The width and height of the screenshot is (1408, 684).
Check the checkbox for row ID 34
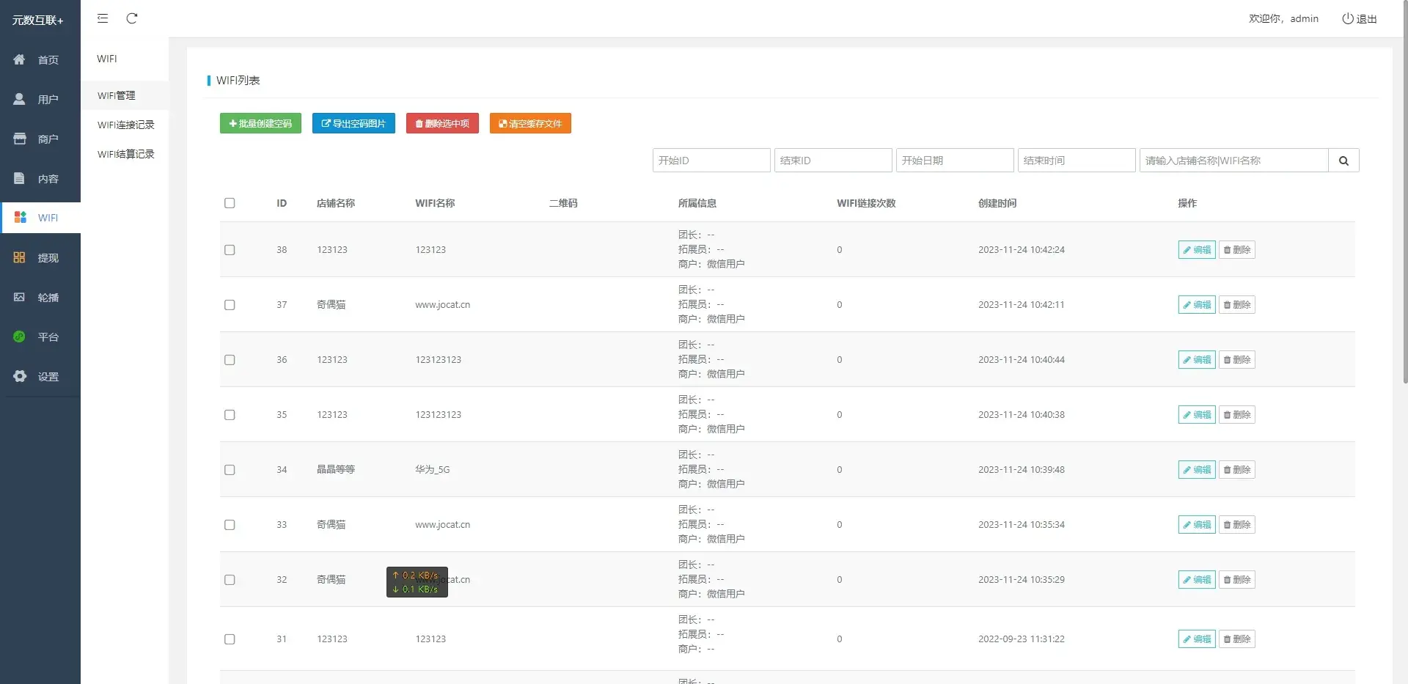click(x=230, y=470)
